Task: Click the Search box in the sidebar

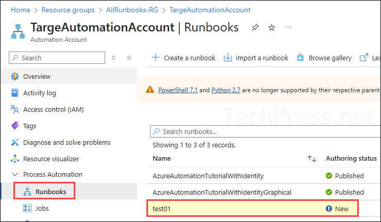Action: click(x=57, y=58)
